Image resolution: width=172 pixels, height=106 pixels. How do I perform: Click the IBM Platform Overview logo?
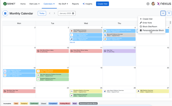(x=138, y=91)
